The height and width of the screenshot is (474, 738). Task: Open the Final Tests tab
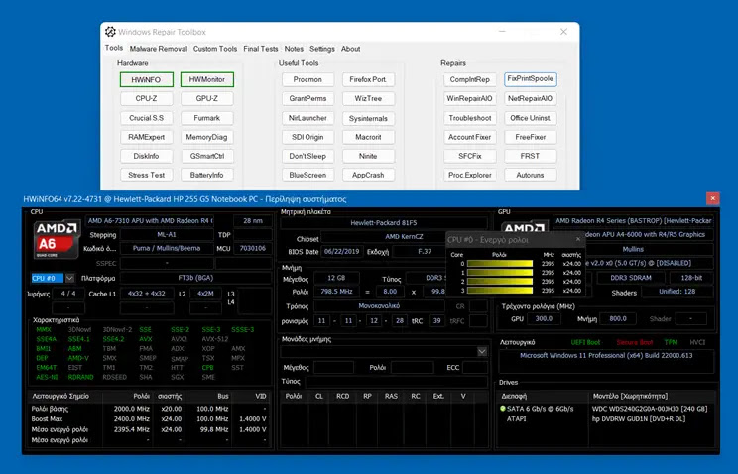[260, 49]
